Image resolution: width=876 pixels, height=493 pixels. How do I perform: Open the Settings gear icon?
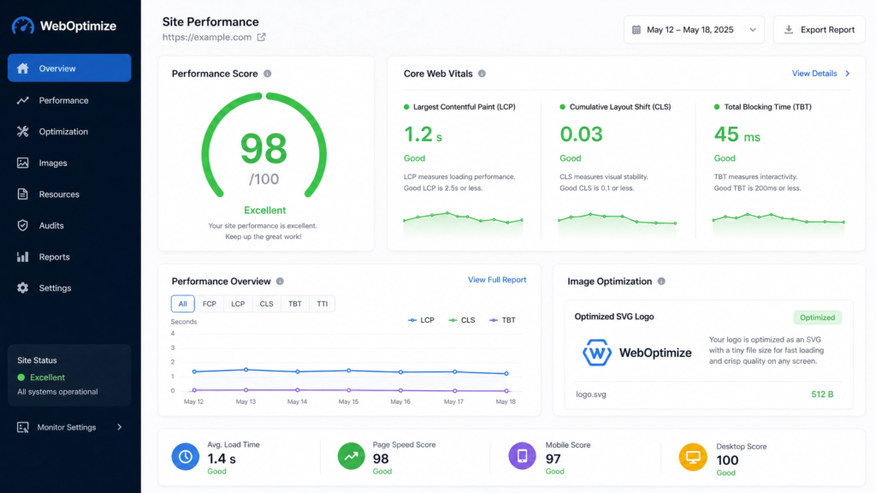pos(22,288)
